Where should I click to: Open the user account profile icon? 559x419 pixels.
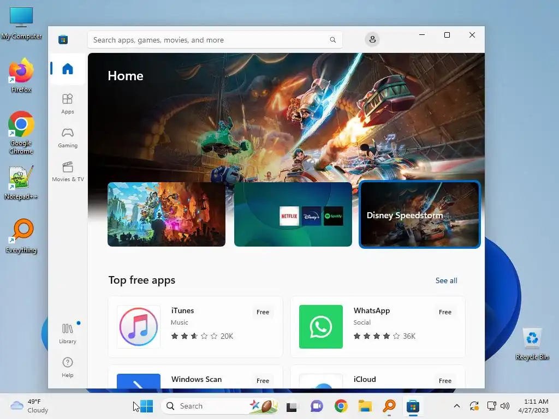click(372, 39)
